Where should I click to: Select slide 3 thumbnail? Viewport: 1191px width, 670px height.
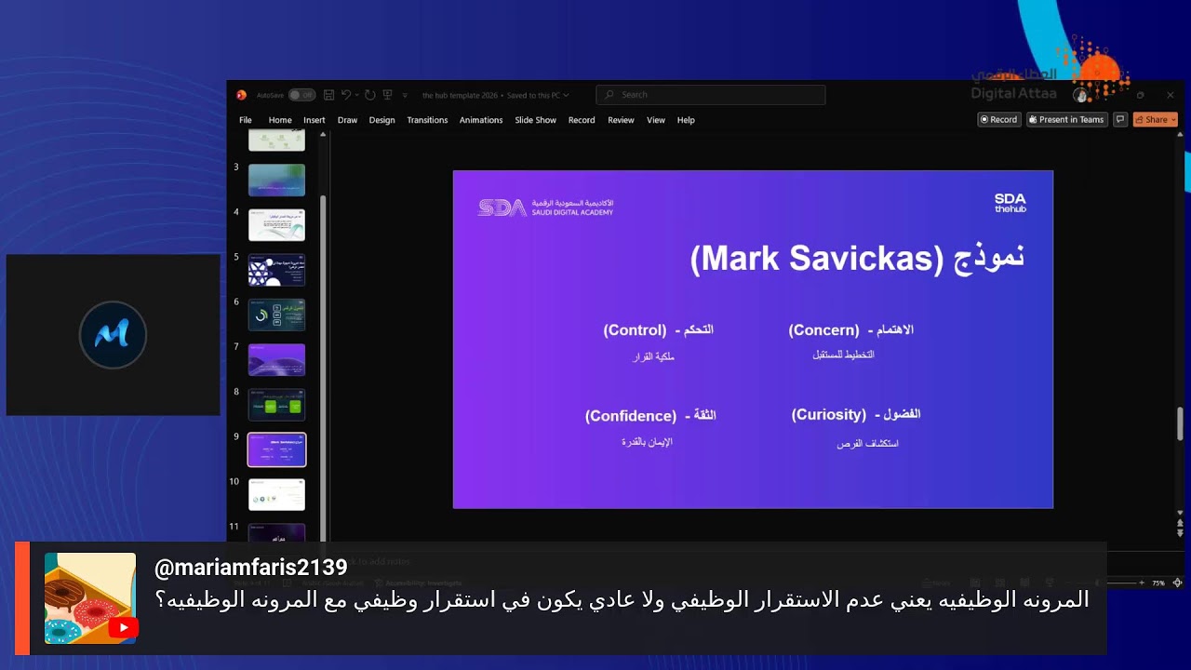coord(276,181)
